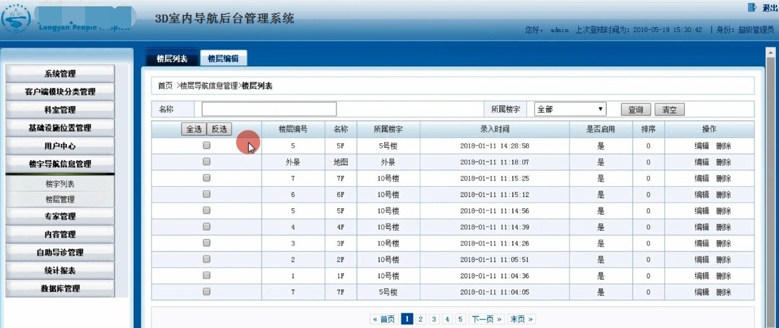Edit the 10号楼 7F row
Viewport: 779px width, 328px height.
pos(701,179)
